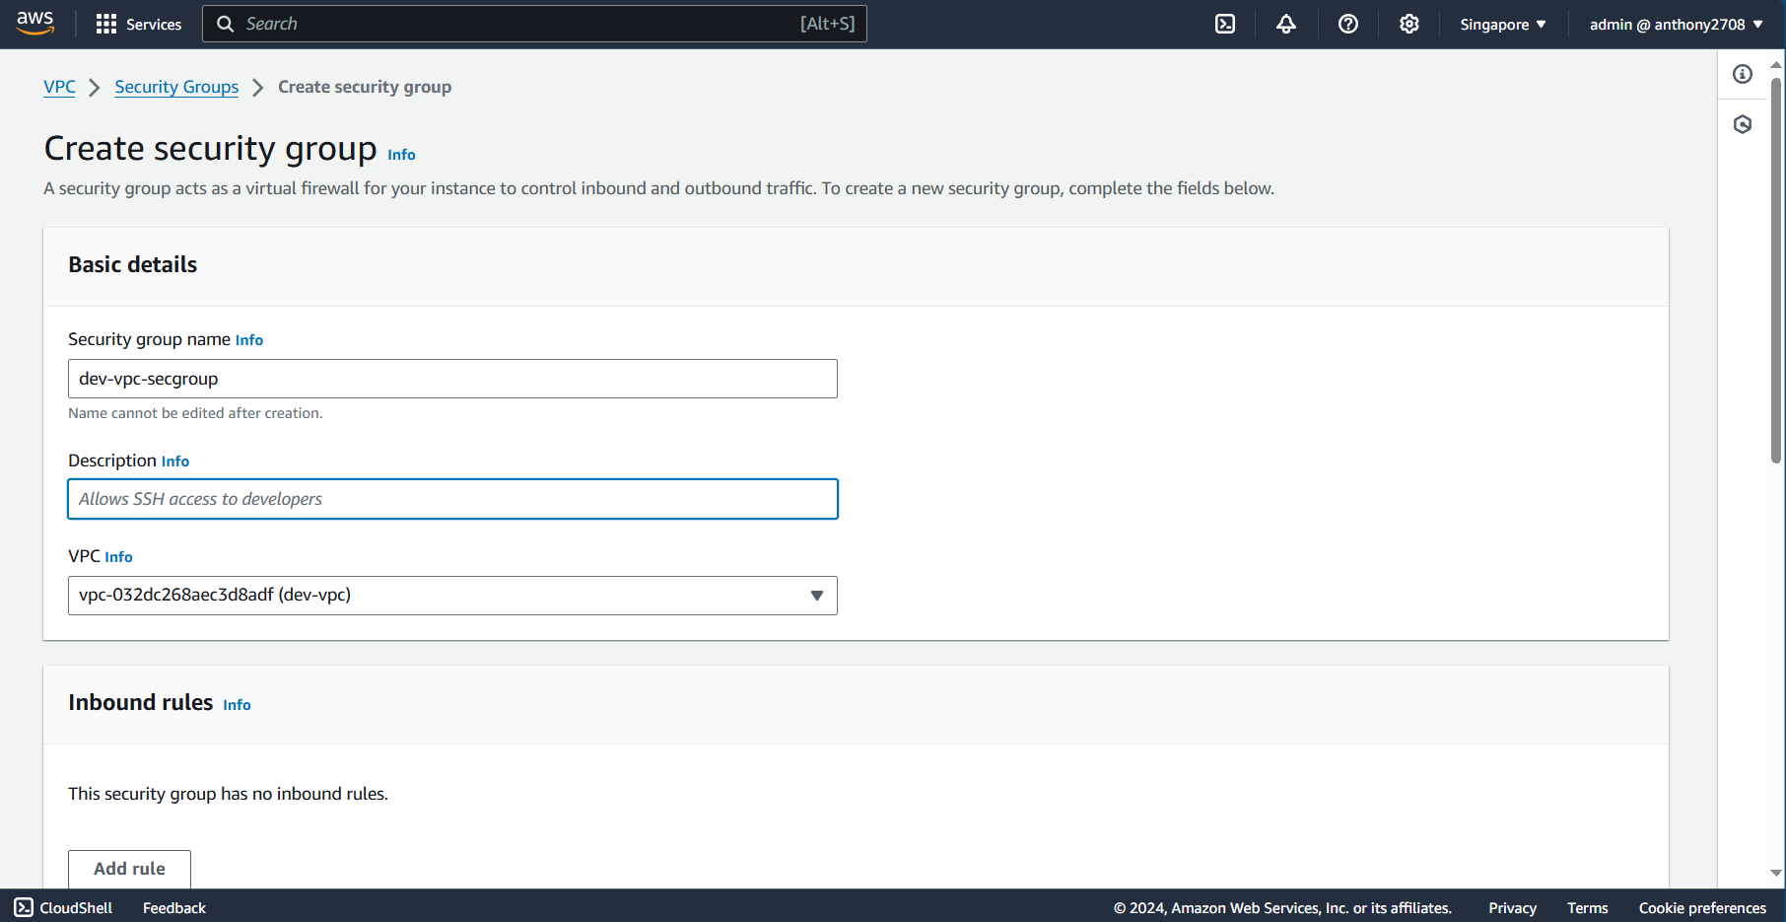Open Feedback in the footer
This screenshot has height=922, width=1786.
coord(174,908)
